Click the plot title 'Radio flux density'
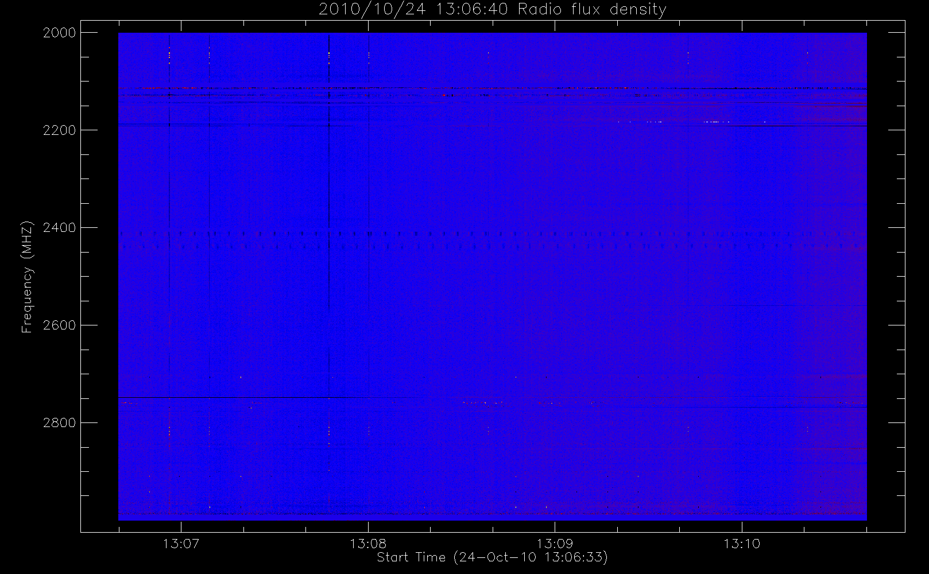The width and height of the screenshot is (929, 574). [x=592, y=10]
